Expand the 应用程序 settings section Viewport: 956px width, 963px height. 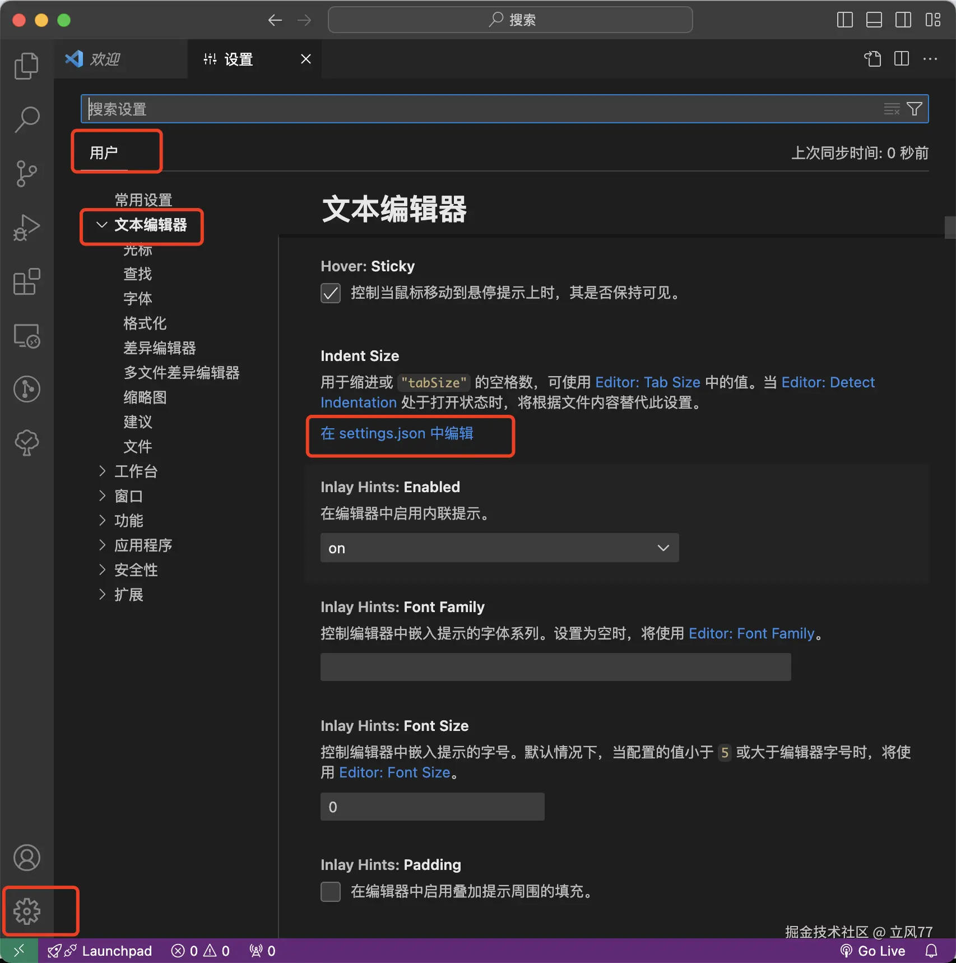point(102,545)
